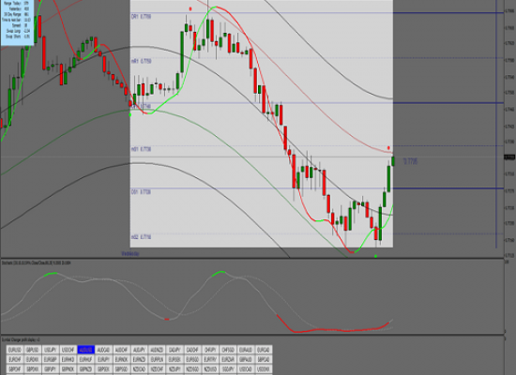Choose the USDCHF symbol button
Screen dimensions: 516x375
68,350
